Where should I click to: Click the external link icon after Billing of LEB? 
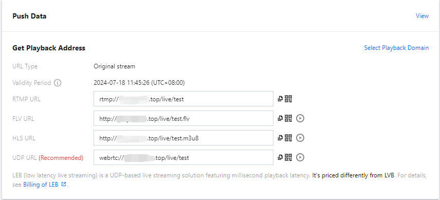pyautogui.click(x=64, y=184)
